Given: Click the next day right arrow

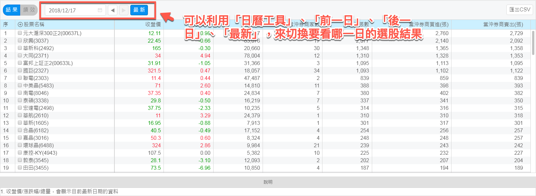Looking at the screenshot, I should [x=124, y=10].
